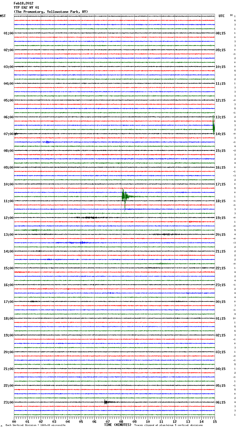This screenshot has height=429, width=237.
Task: Select the black seismic burst on the 23:00 trace
Action: (x=106, y=402)
